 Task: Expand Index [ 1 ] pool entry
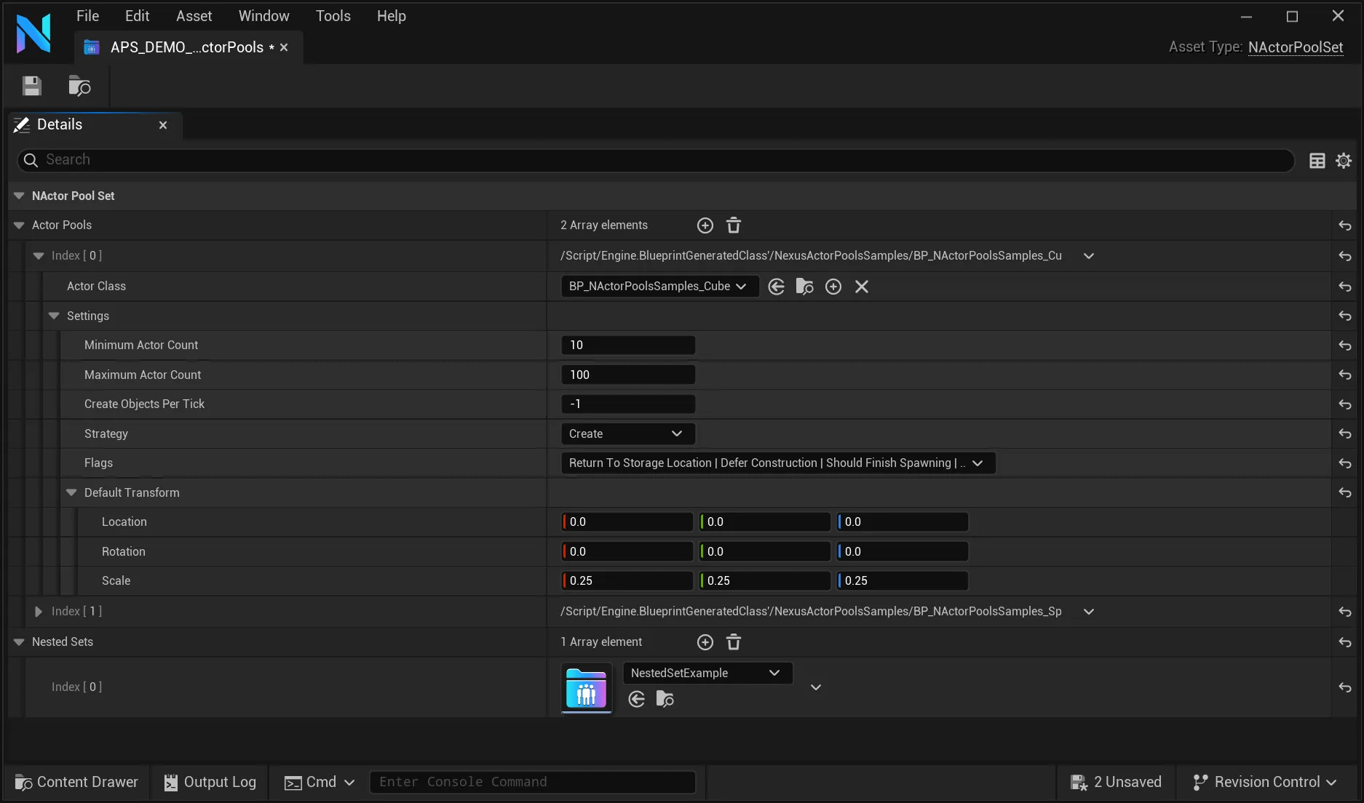[x=38, y=612]
